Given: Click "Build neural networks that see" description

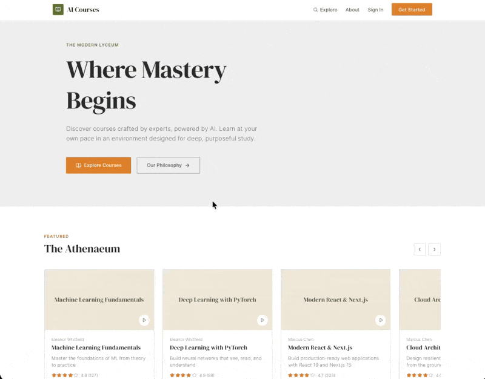Looking at the screenshot, I should click(x=216, y=361).
